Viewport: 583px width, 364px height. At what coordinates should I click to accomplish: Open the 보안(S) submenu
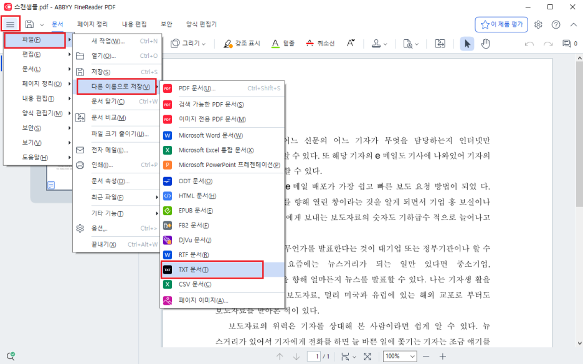[37, 128]
